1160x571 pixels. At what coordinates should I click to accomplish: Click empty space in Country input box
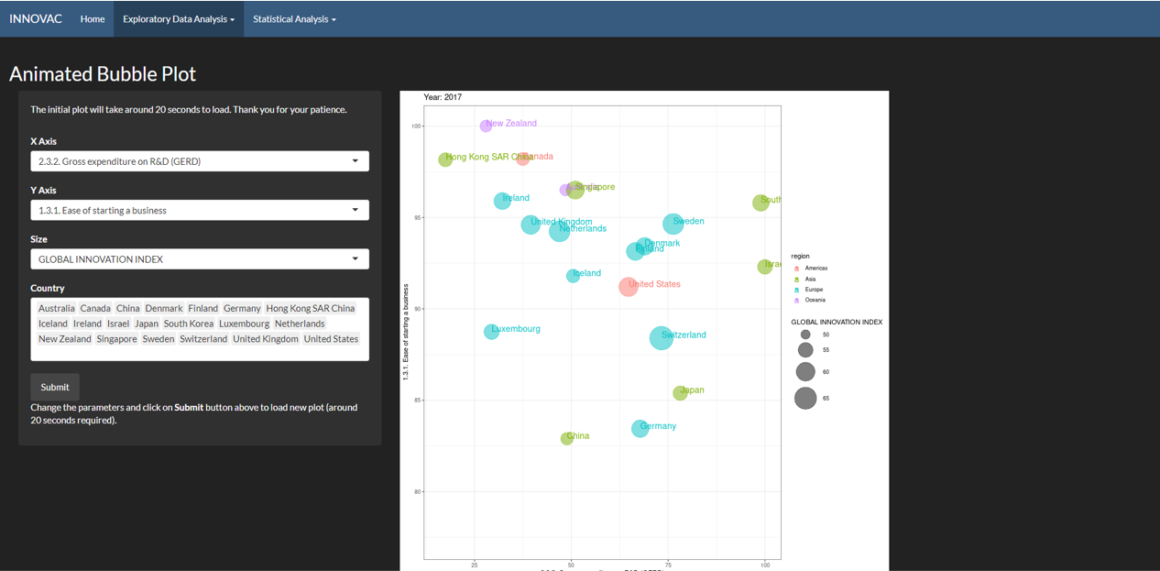click(200, 353)
